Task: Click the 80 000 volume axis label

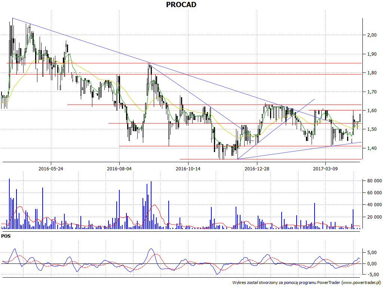Action: click(x=374, y=181)
